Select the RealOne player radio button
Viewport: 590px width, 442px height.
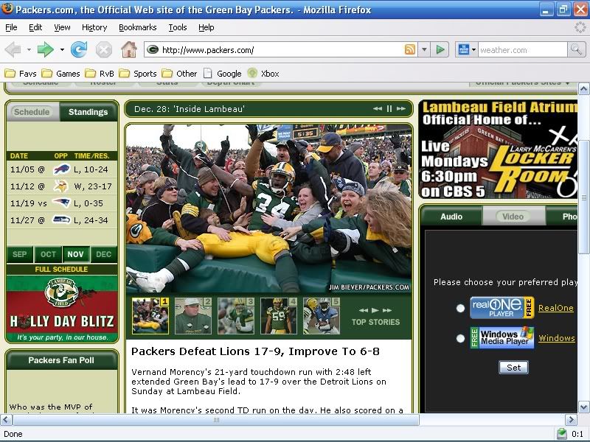[x=460, y=308]
